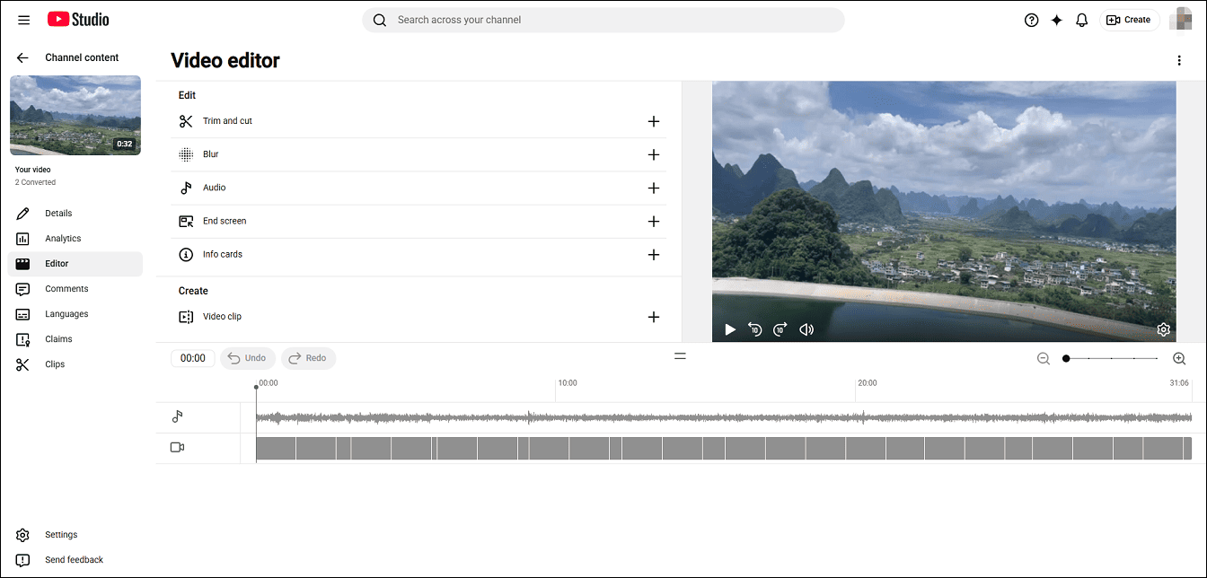Open video editor three-dot options menu
This screenshot has width=1207, height=578.
click(x=1179, y=60)
